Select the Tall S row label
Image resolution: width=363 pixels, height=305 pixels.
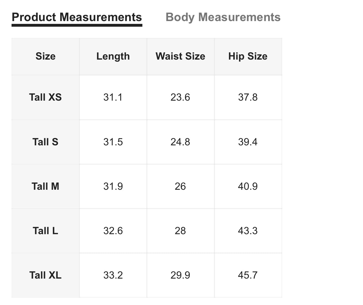[x=46, y=142]
